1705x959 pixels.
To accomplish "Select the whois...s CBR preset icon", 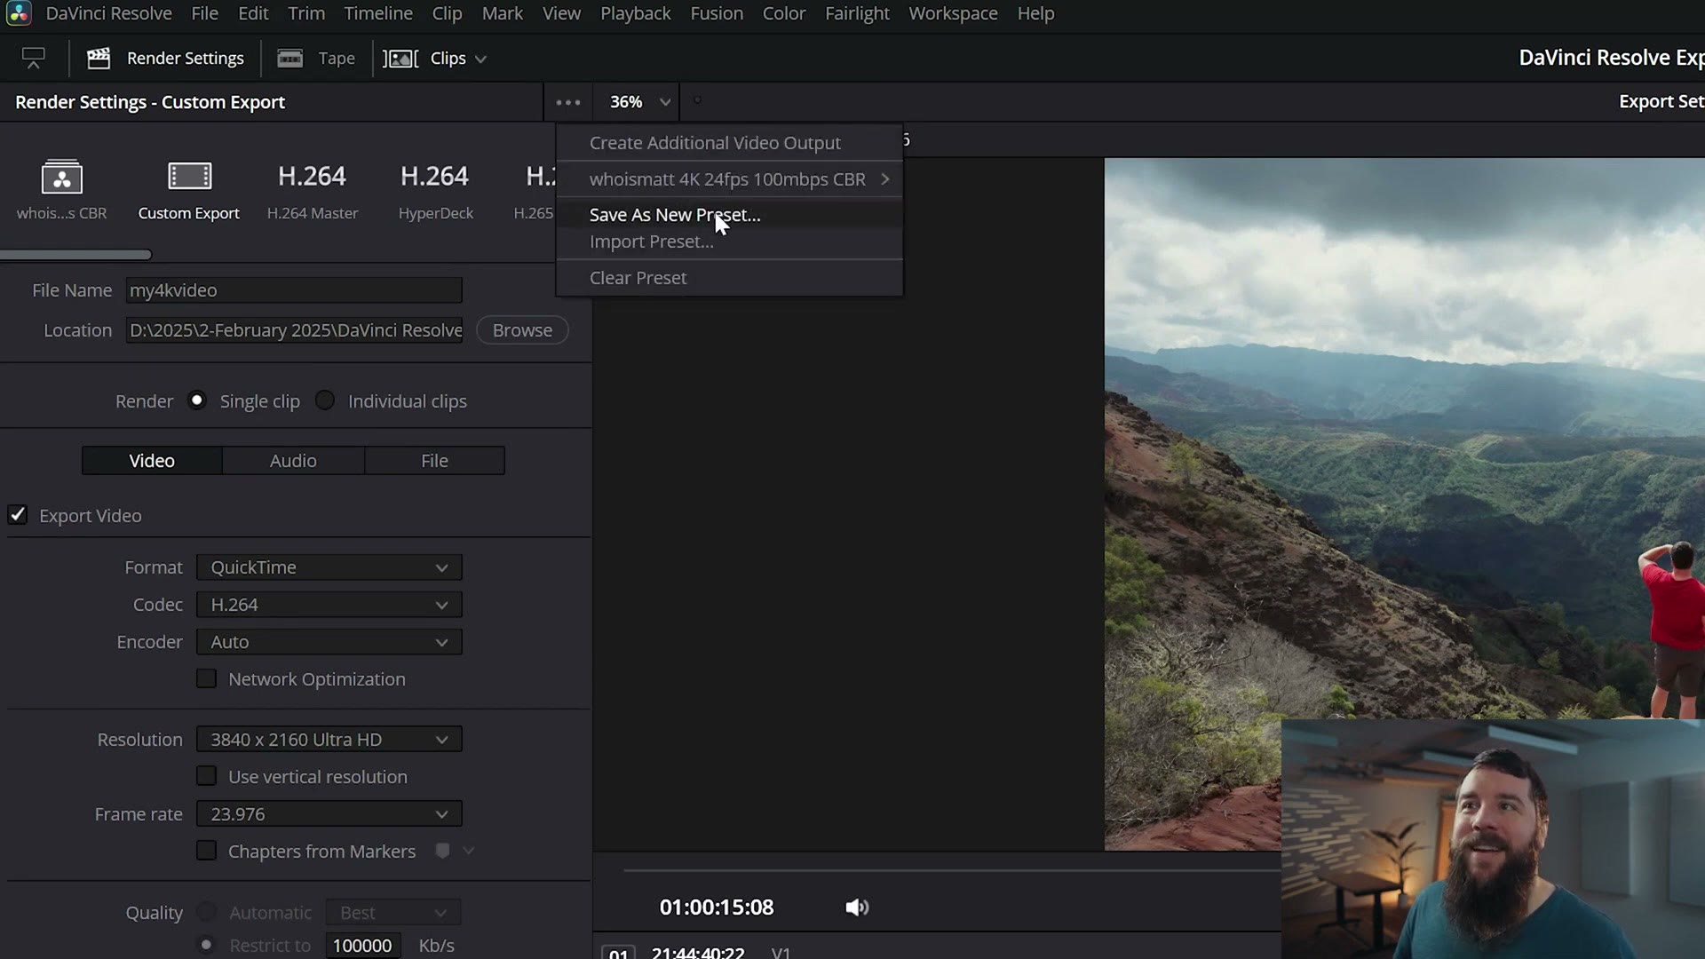I will [x=61, y=177].
